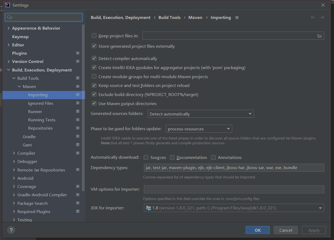Screen dimensions: 334x240
Task: Click the folder browse icon for project files
Action: [x=320, y=36]
